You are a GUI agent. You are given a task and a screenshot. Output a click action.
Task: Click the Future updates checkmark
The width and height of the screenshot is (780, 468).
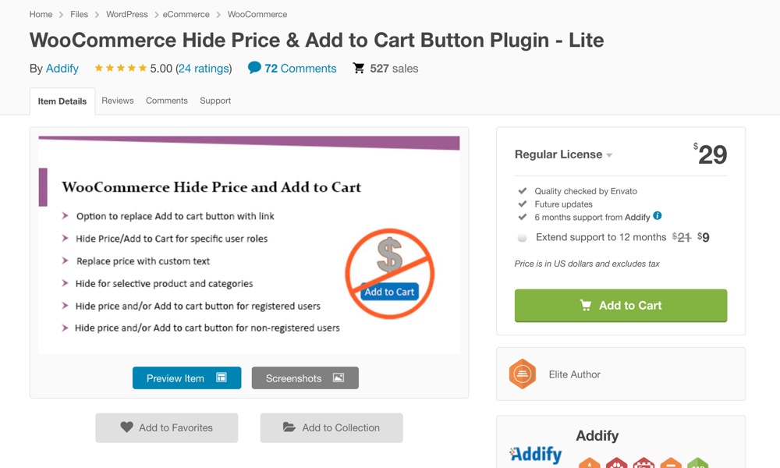[524, 204]
